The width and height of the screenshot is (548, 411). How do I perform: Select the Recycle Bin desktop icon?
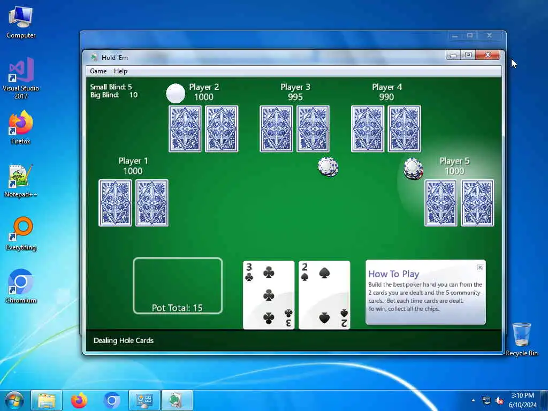(x=521, y=339)
